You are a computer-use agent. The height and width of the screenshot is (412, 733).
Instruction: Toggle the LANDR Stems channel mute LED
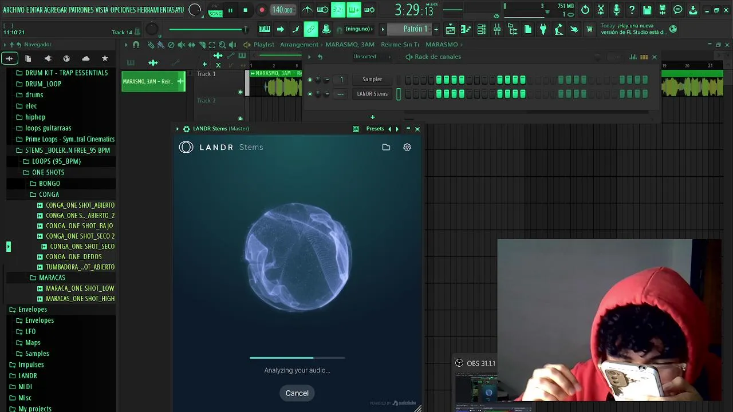pyautogui.click(x=310, y=94)
